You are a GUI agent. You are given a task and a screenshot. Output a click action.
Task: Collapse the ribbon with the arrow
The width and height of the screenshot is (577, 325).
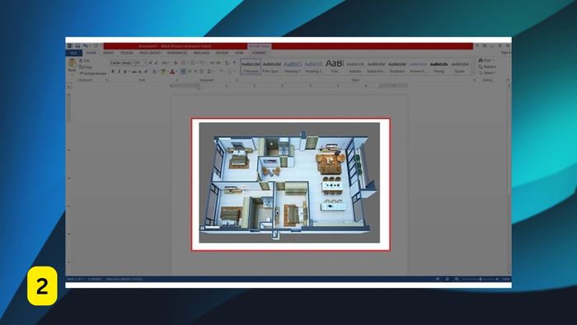pos(508,80)
